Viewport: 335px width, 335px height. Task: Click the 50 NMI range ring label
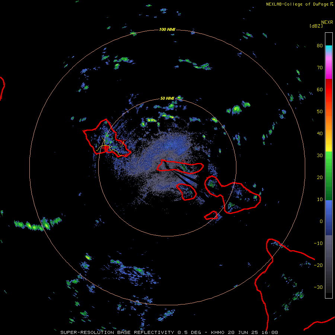(x=167, y=99)
